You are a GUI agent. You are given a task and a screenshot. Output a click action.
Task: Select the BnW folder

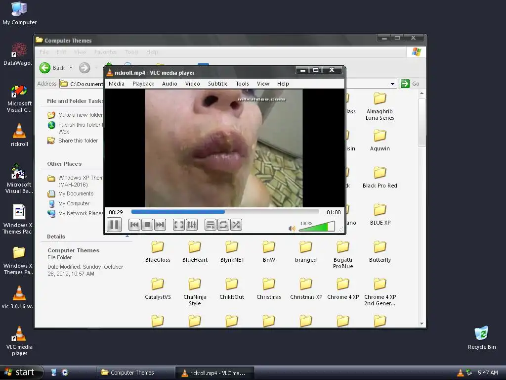(269, 252)
